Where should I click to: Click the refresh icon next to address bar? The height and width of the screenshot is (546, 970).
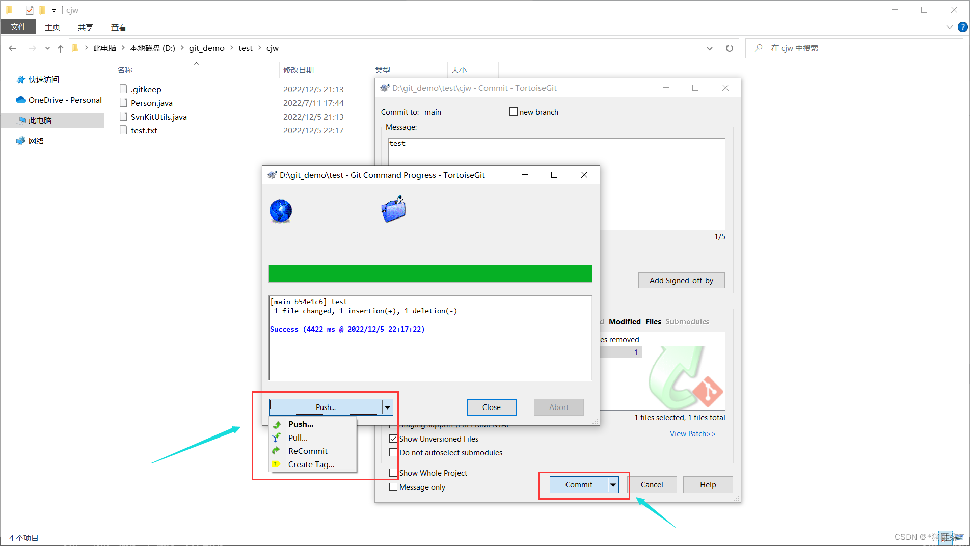pos(729,48)
